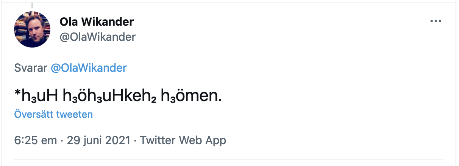The width and height of the screenshot is (459, 166).
Task: Open the "6:25 em" timestamp
Action: [x=35, y=141]
